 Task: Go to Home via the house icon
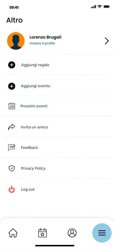click(x=13, y=233)
